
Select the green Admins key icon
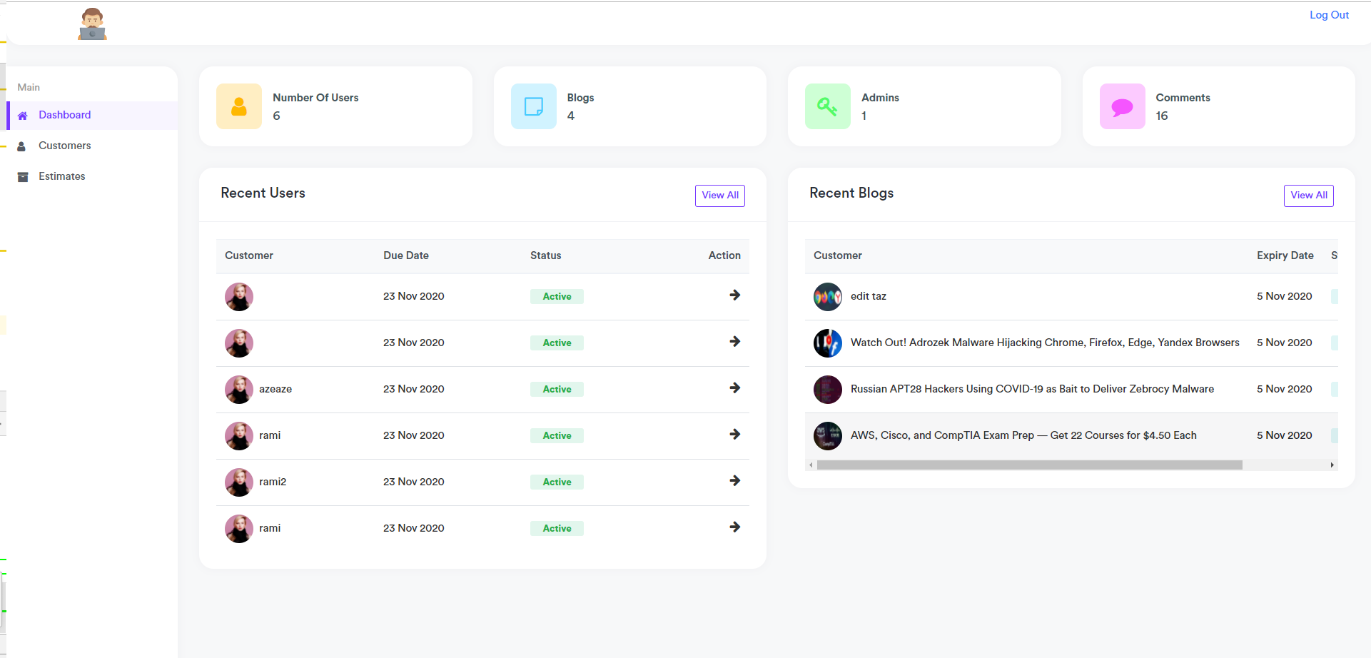pos(826,106)
